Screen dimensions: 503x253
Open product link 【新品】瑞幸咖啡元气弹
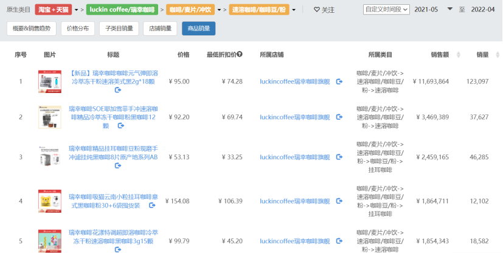[x=113, y=78]
